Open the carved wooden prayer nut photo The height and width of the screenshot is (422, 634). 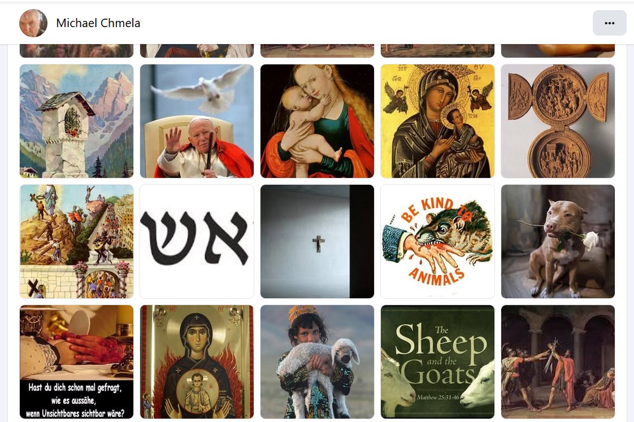(558, 121)
